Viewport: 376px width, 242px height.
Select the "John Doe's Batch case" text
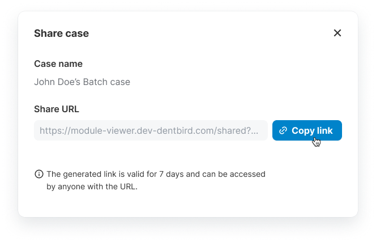pos(82,82)
